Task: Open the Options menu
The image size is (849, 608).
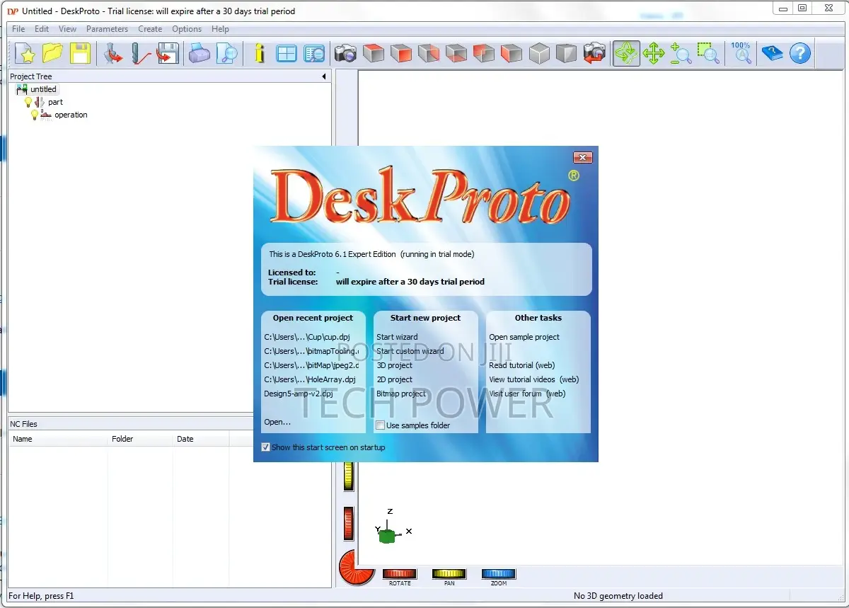Action: pyautogui.click(x=187, y=29)
